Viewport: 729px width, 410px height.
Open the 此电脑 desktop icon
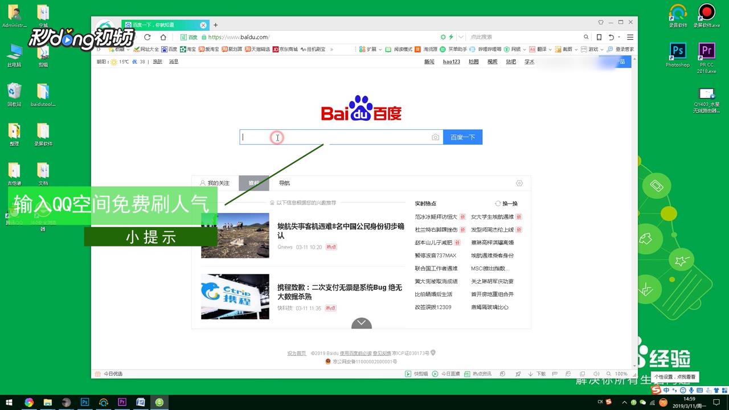coord(14,56)
